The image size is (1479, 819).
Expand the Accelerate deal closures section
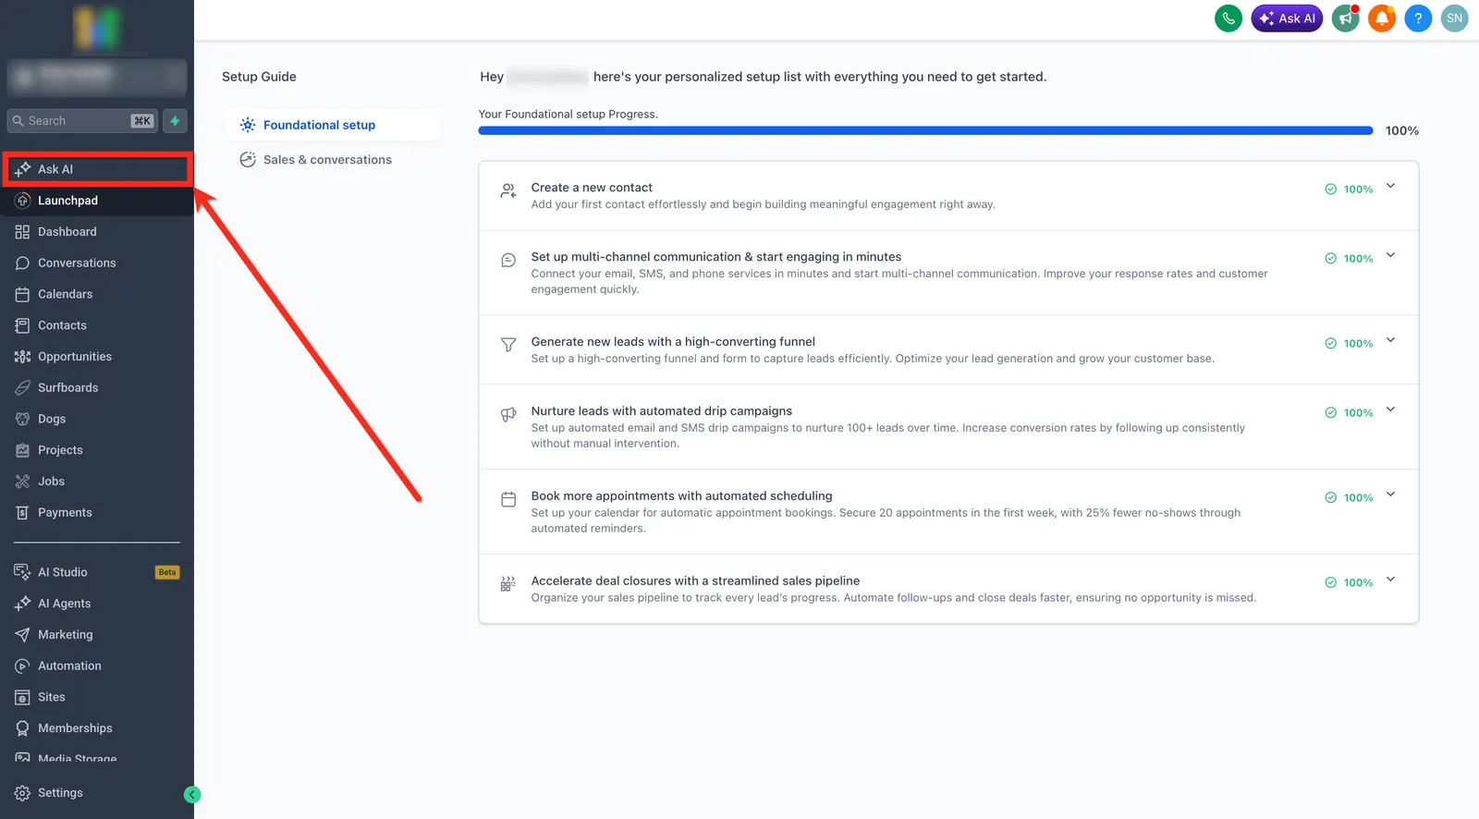point(1390,581)
